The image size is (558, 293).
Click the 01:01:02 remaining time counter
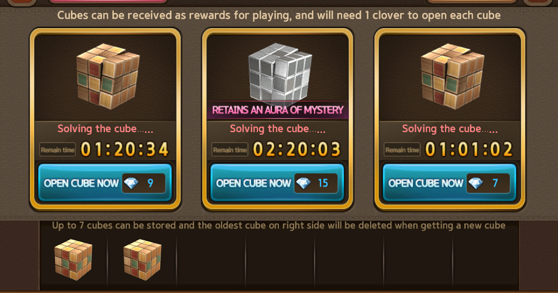coord(469,150)
